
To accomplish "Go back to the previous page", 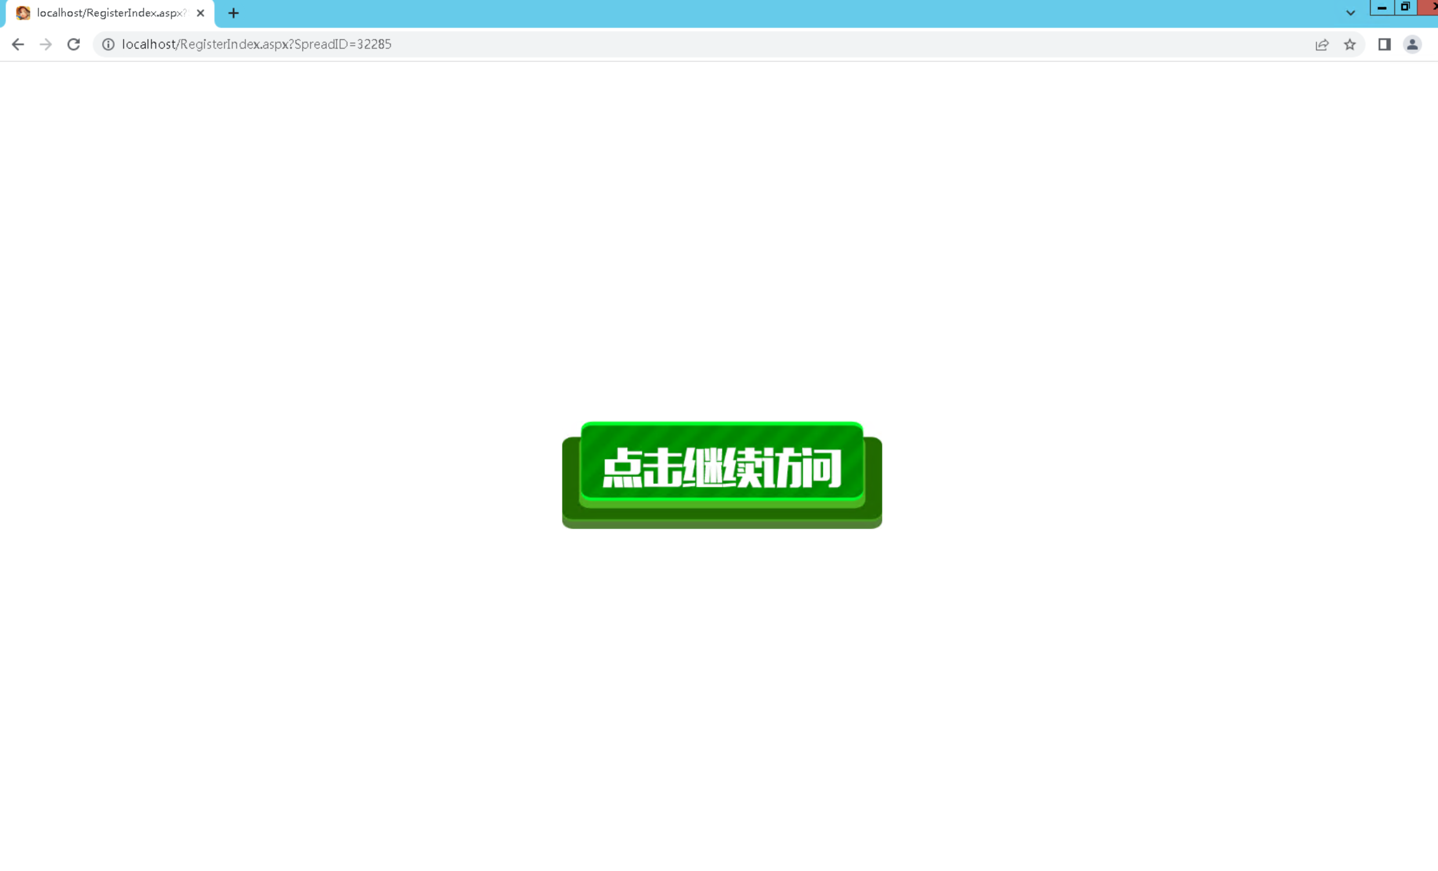I will click(x=18, y=45).
